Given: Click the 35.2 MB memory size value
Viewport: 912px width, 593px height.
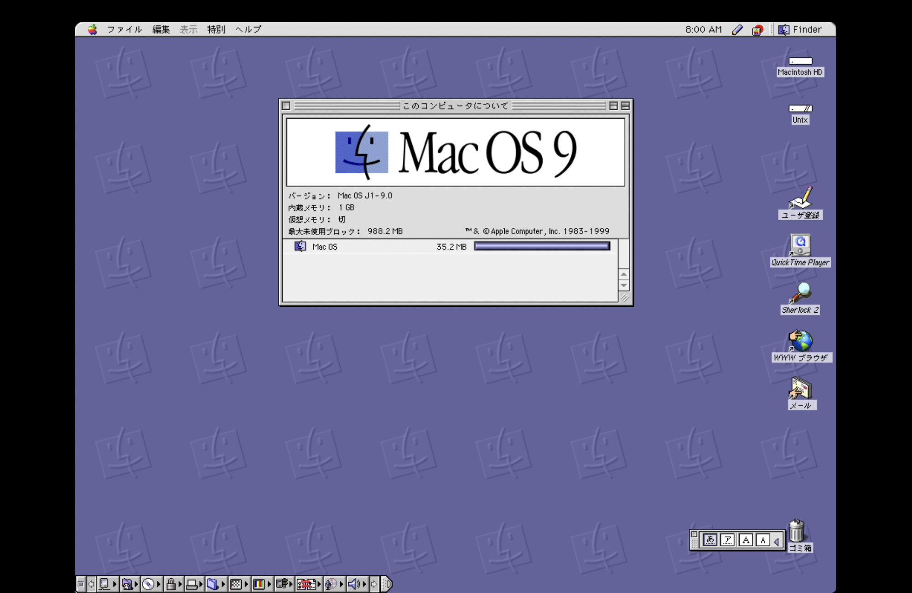Looking at the screenshot, I should (451, 247).
